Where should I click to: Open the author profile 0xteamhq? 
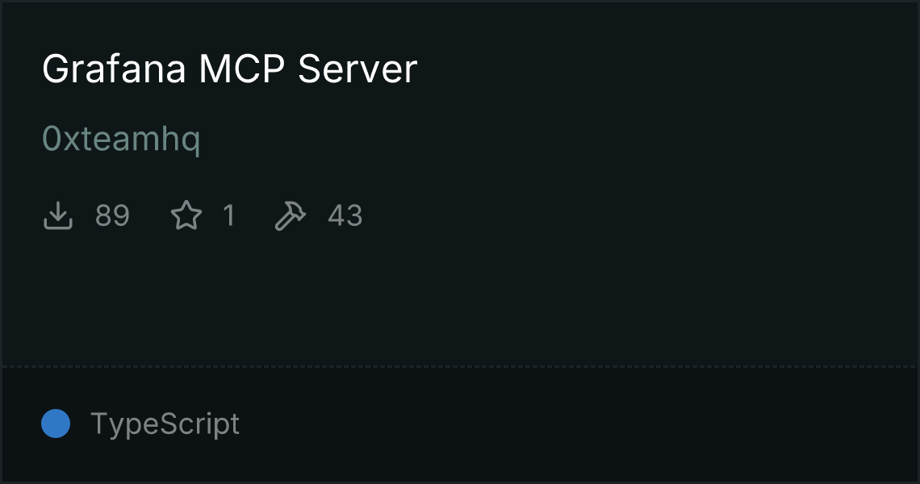[x=121, y=140]
